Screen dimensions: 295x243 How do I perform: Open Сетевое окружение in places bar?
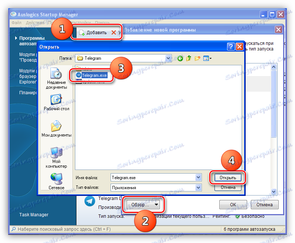click(x=56, y=181)
